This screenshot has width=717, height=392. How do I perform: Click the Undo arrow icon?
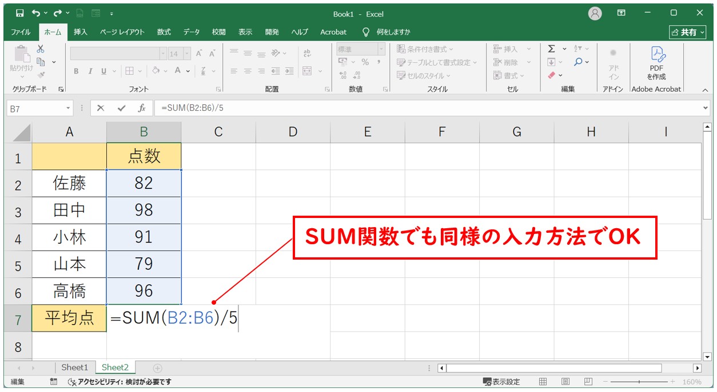(36, 13)
